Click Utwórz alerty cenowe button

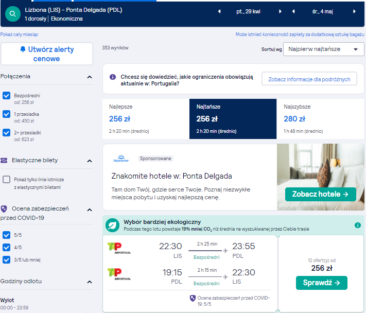click(x=47, y=54)
